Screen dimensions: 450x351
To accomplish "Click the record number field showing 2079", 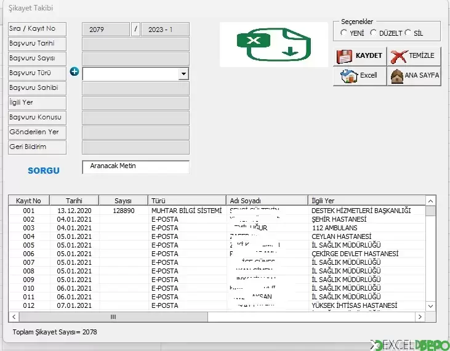I will 106,30.
